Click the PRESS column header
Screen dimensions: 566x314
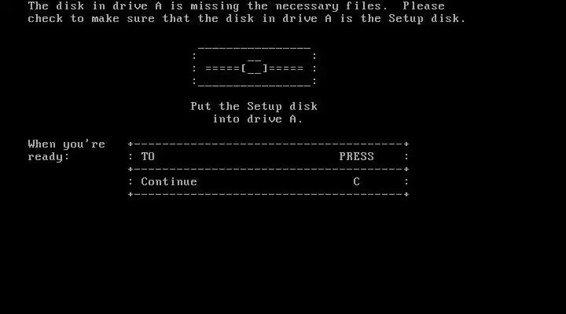pos(356,156)
